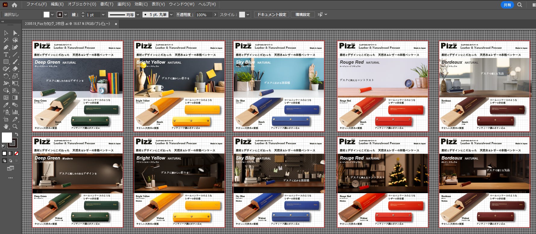Select the Magic Wand tool
The width and height of the screenshot is (536, 234).
pyautogui.click(x=6, y=40)
